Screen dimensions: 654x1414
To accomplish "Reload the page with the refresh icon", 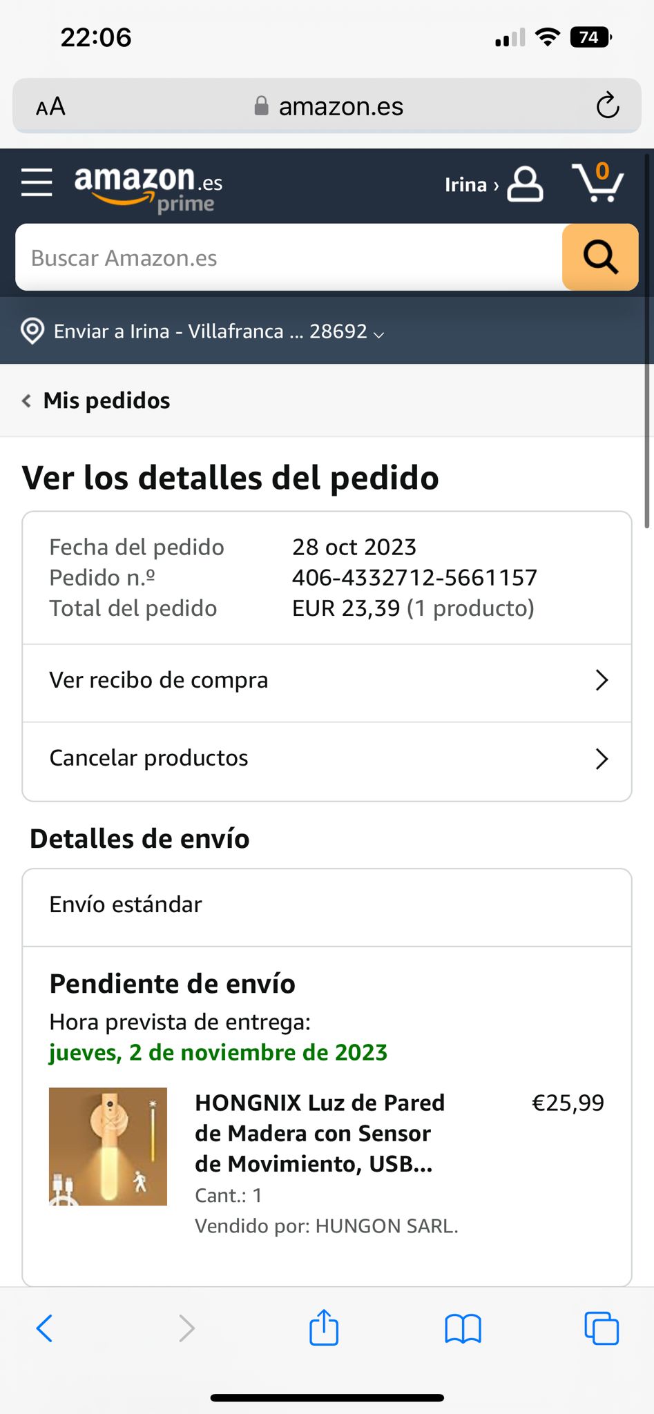I will (x=608, y=106).
